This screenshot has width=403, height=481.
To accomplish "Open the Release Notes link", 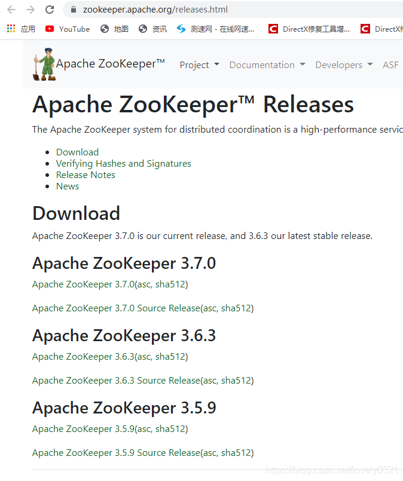I will [x=86, y=175].
